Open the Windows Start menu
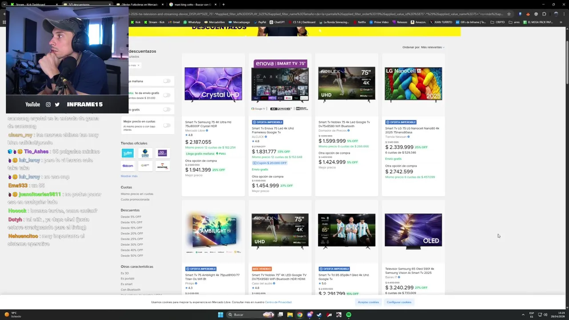This screenshot has width=569, height=320. (220, 315)
